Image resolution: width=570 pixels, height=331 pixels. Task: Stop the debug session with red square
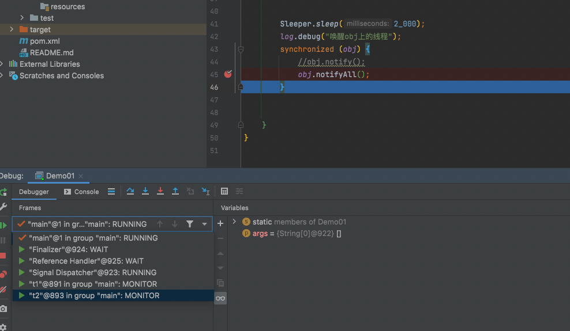tap(3, 256)
